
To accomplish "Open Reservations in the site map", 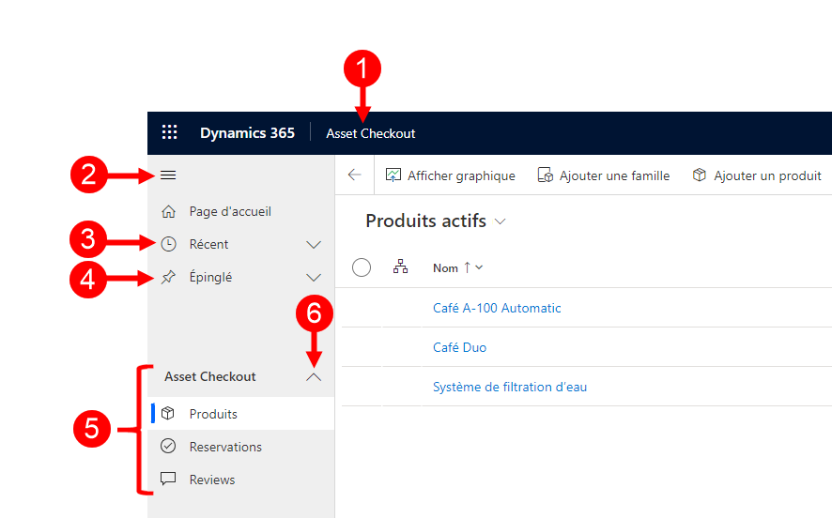I will [x=241, y=447].
